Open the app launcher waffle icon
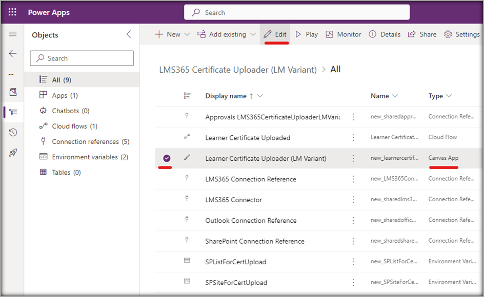Viewport: 484px width, 297px height. [x=12, y=12]
